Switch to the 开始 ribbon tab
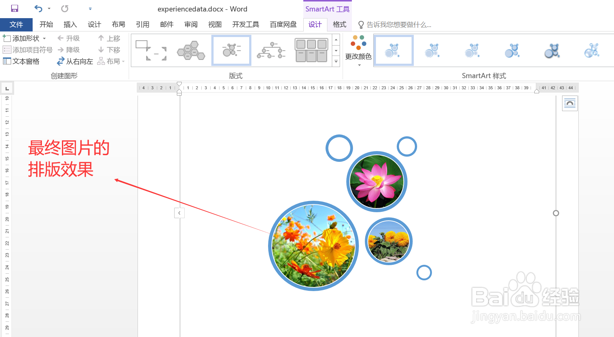The image size is (614, 337). pyautogui.click(x=46, y=24)
